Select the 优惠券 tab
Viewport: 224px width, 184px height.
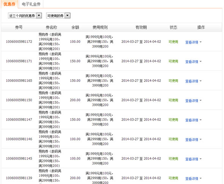point(9,4)
